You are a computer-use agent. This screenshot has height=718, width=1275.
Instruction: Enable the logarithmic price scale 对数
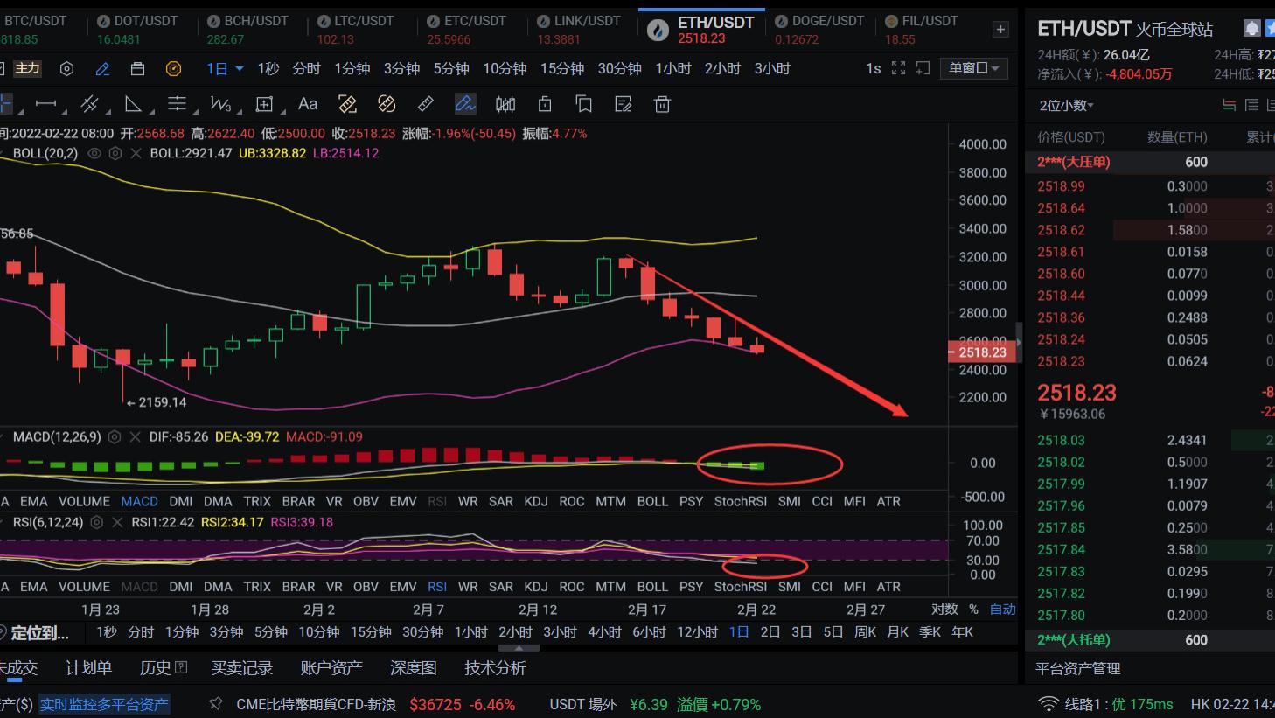(x=944, y=609)
